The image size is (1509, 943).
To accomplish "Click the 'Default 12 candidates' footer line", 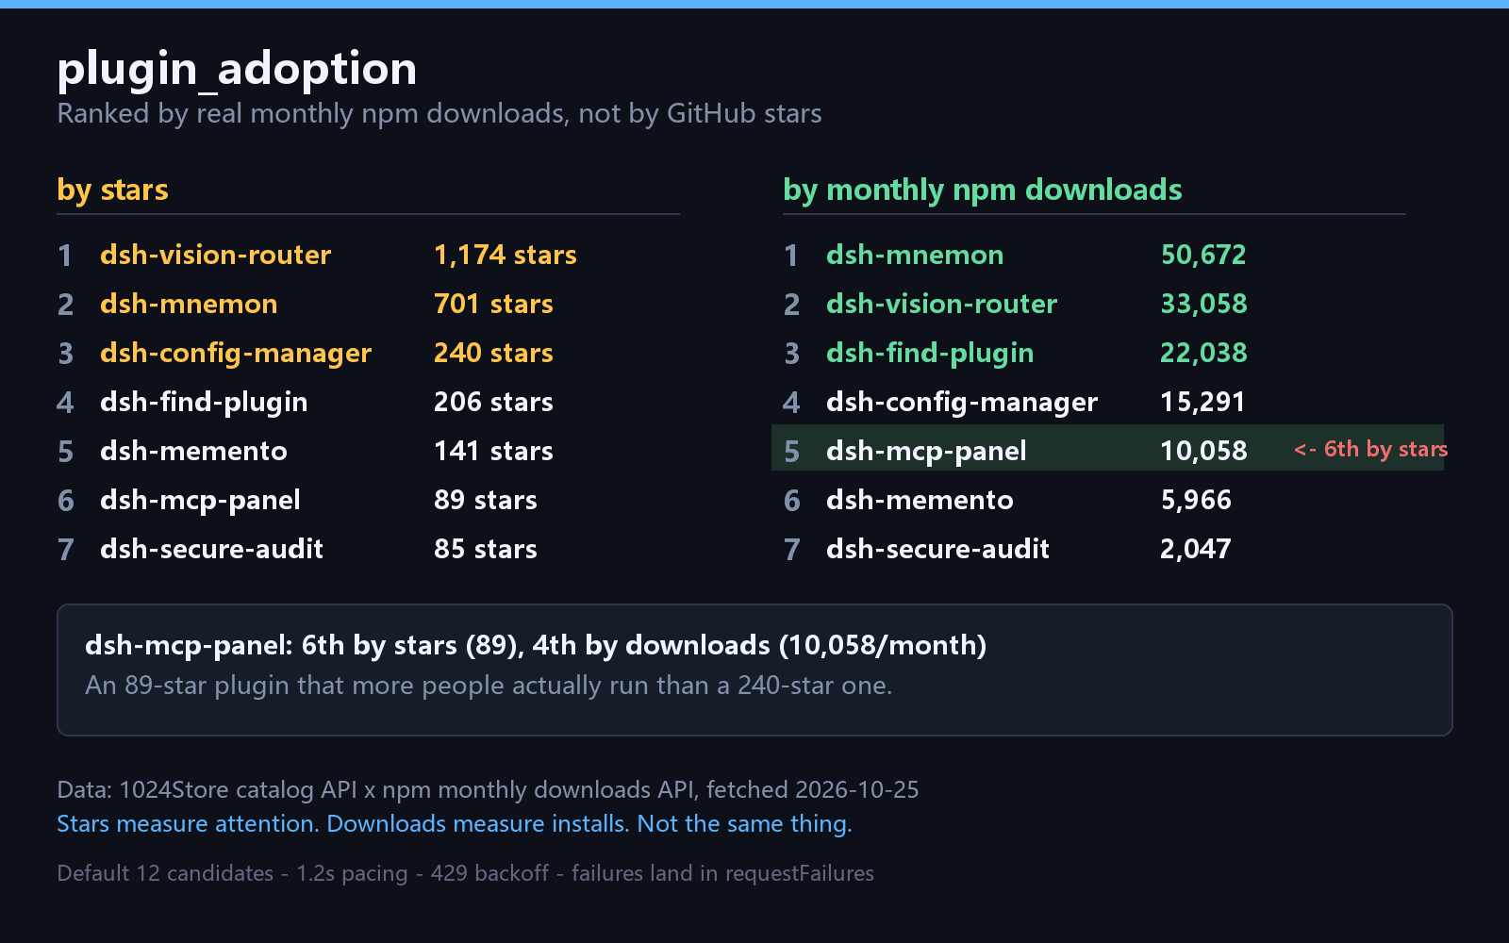I will (x=465, y=873).
